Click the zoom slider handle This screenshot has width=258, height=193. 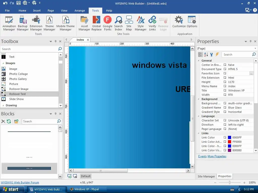click(230, 182)
